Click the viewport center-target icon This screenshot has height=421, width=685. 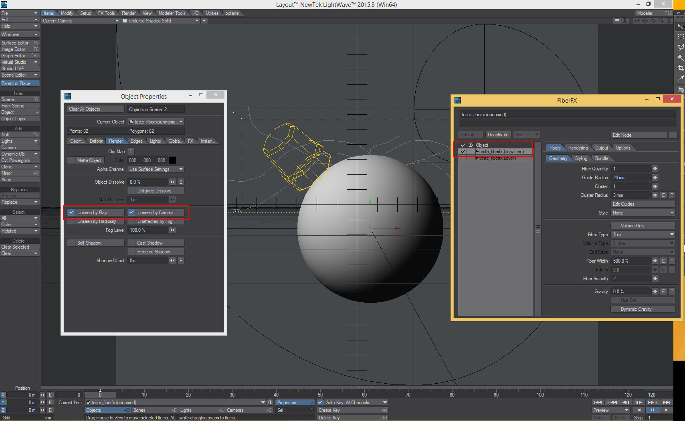[637, 21]
